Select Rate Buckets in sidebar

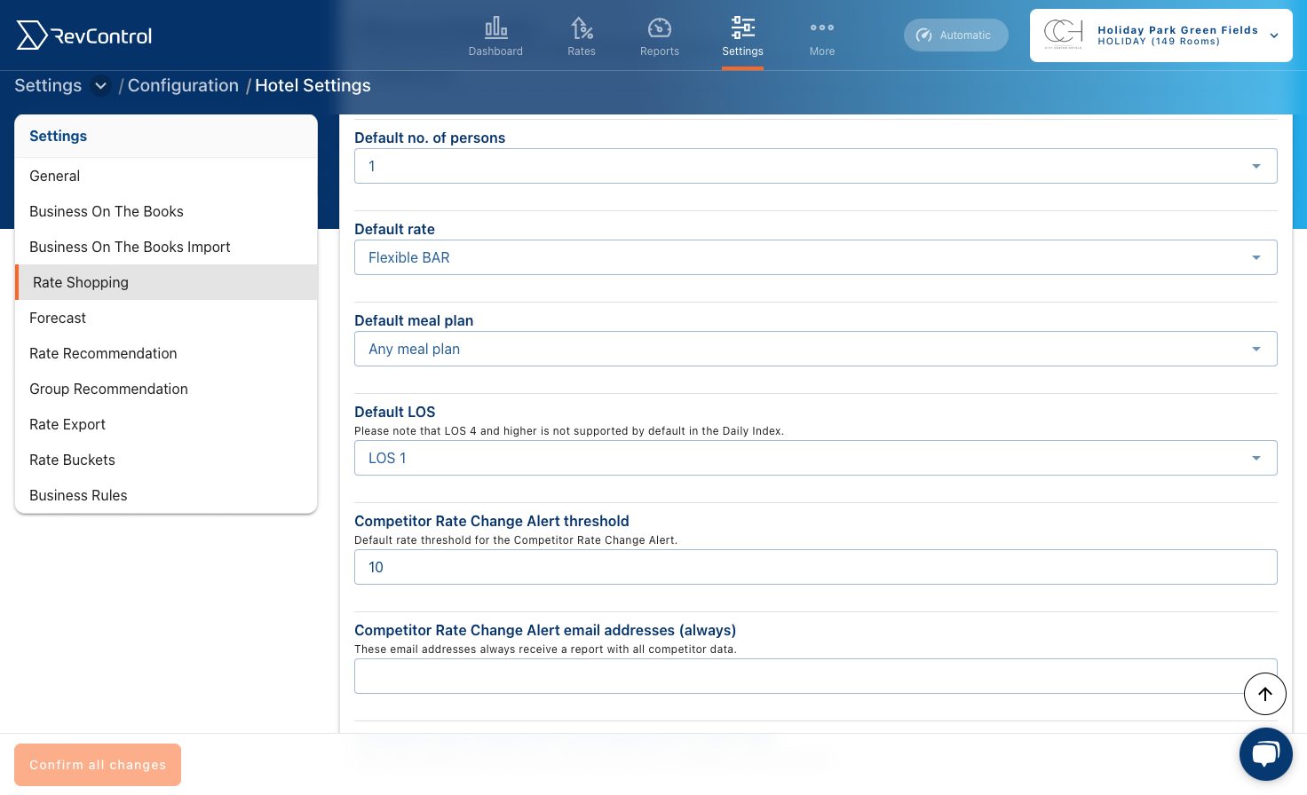(166, 460)
